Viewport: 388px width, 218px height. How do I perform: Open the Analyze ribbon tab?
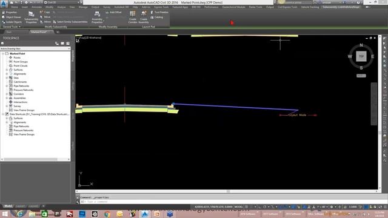(x=61, y=7)
